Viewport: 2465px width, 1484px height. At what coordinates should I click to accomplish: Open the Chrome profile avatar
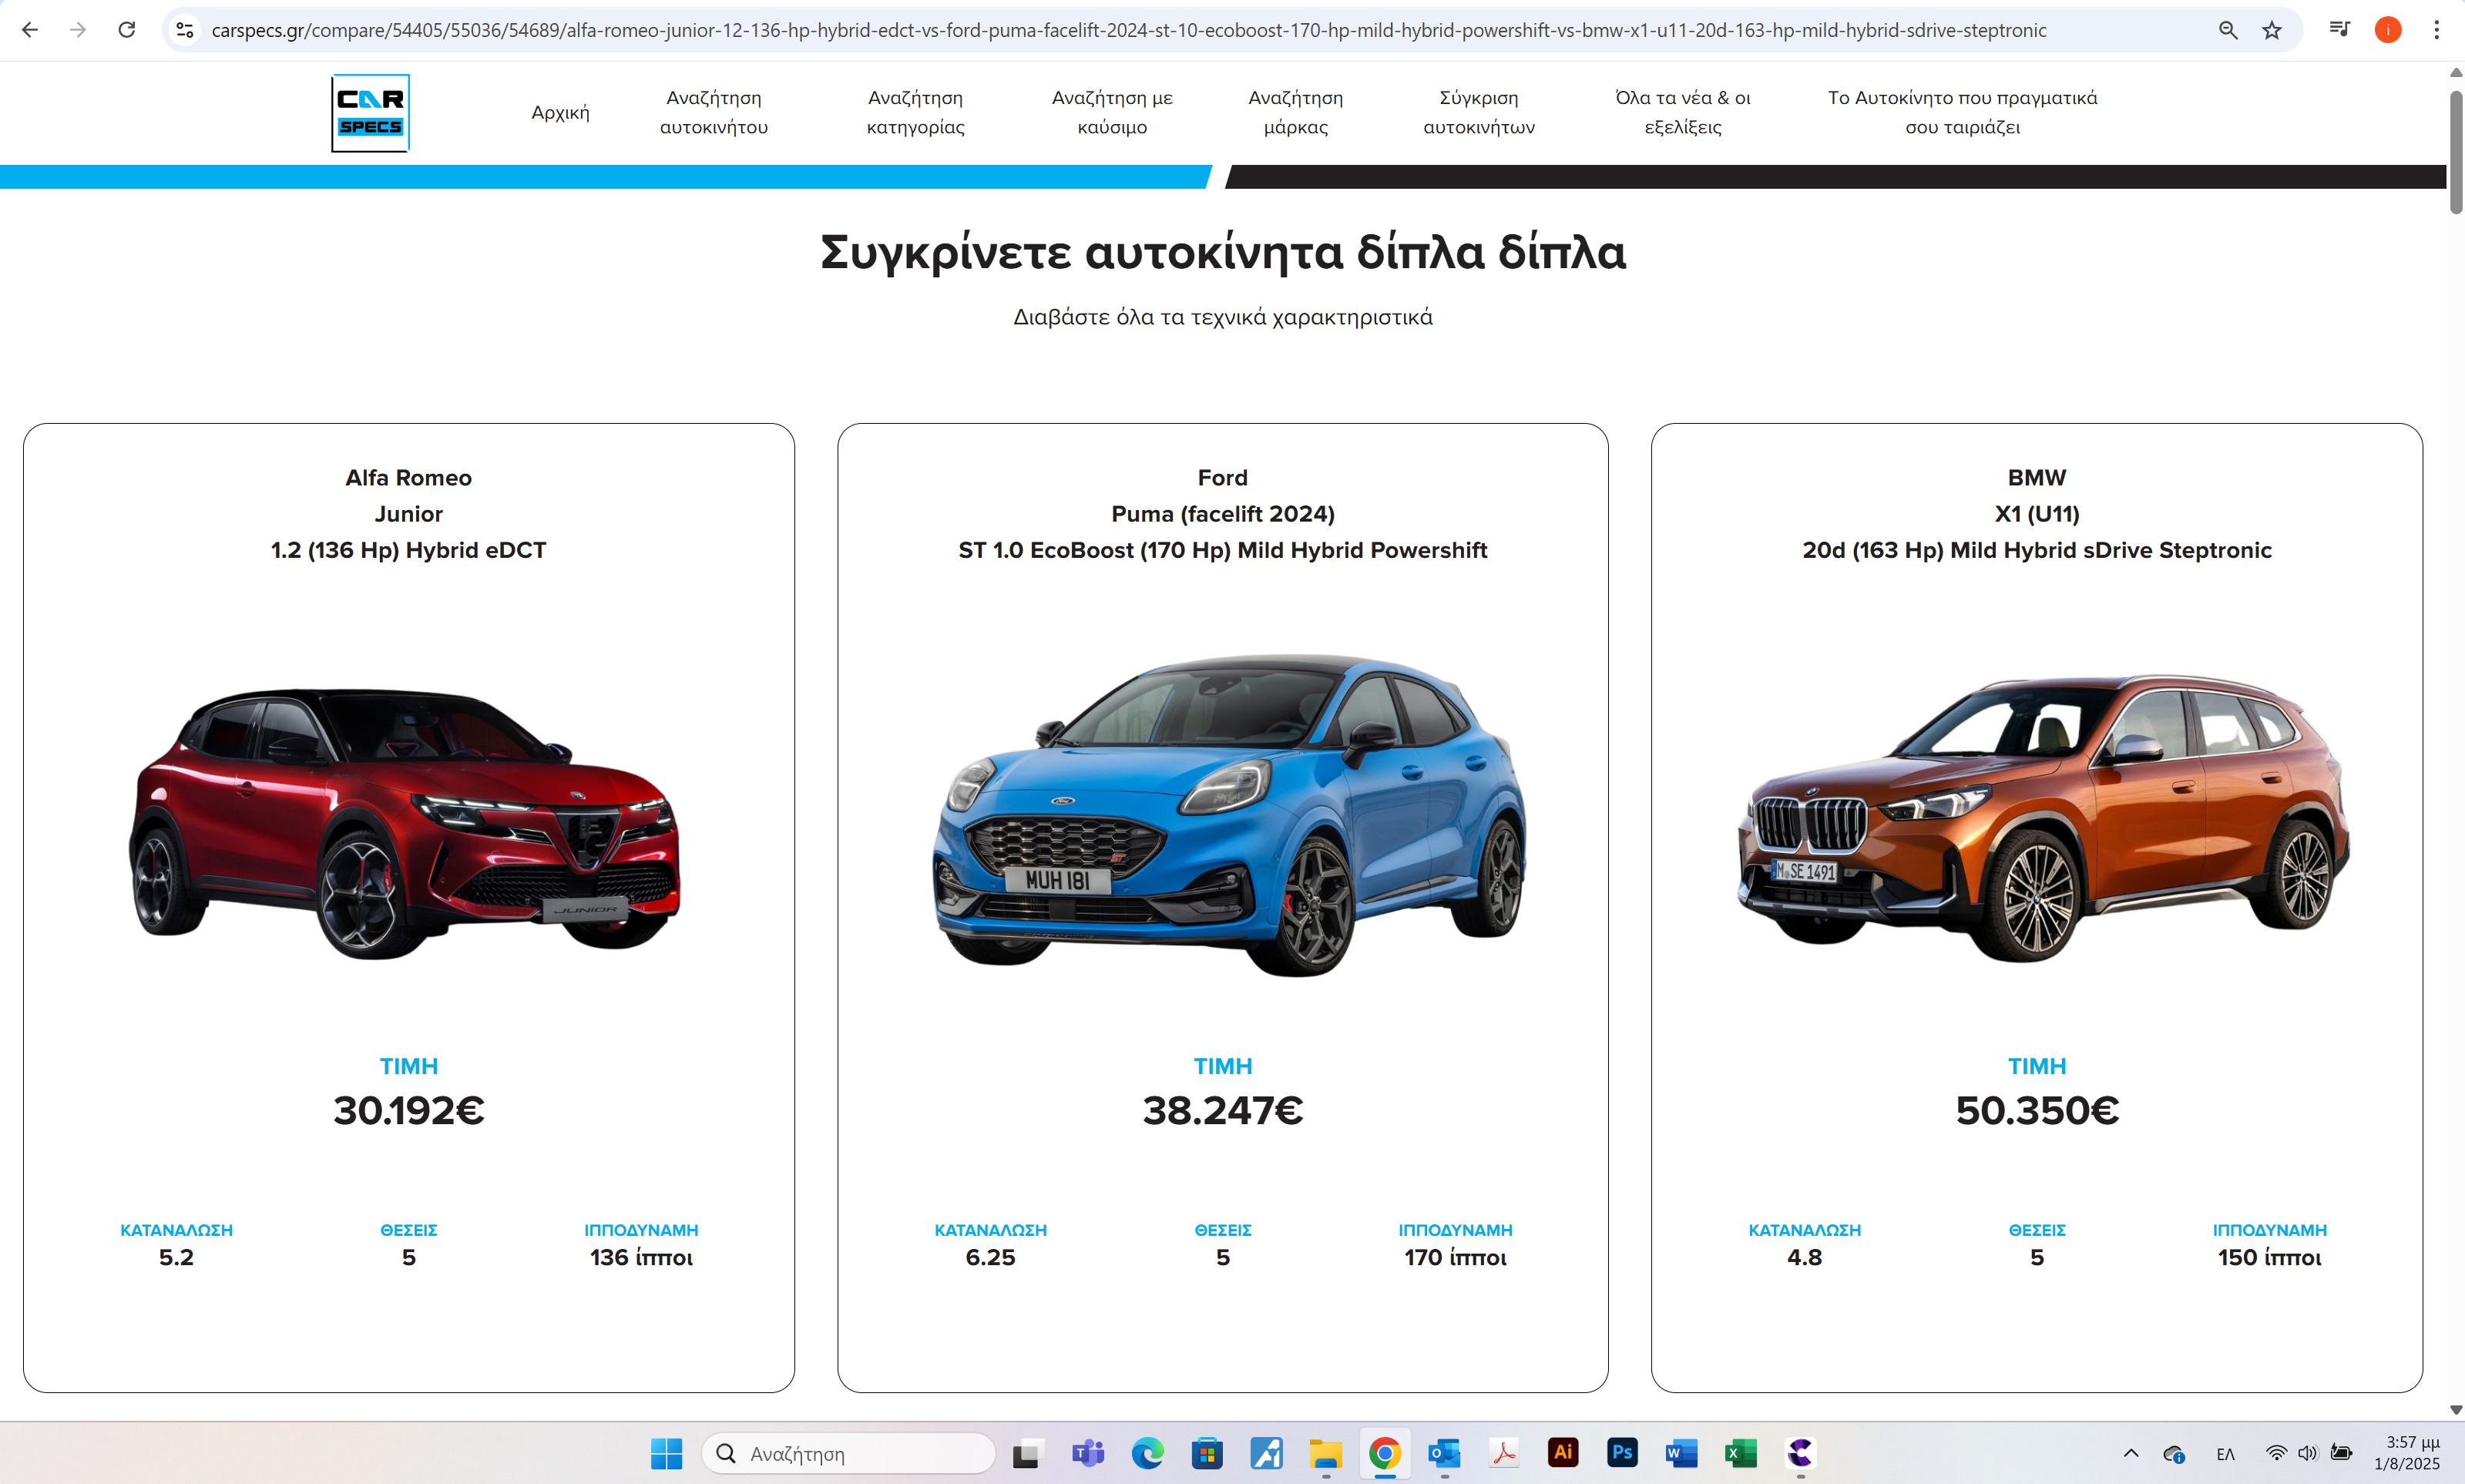[2387, 30]
